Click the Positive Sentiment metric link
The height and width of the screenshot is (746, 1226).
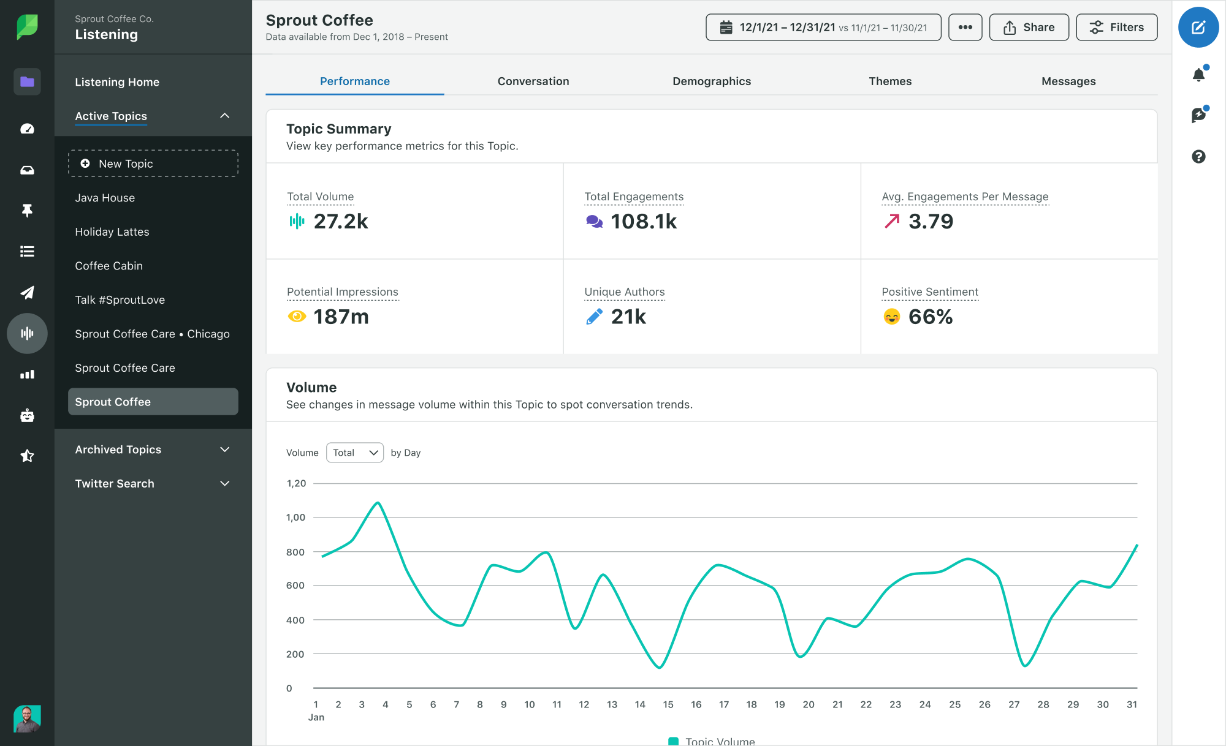click(930, 291)
